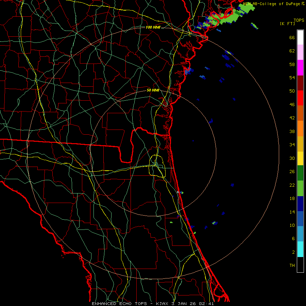Click the yellow Jacksonville beltway loop
Viewport: 306px width, 306px height.
tap(157, 166)
